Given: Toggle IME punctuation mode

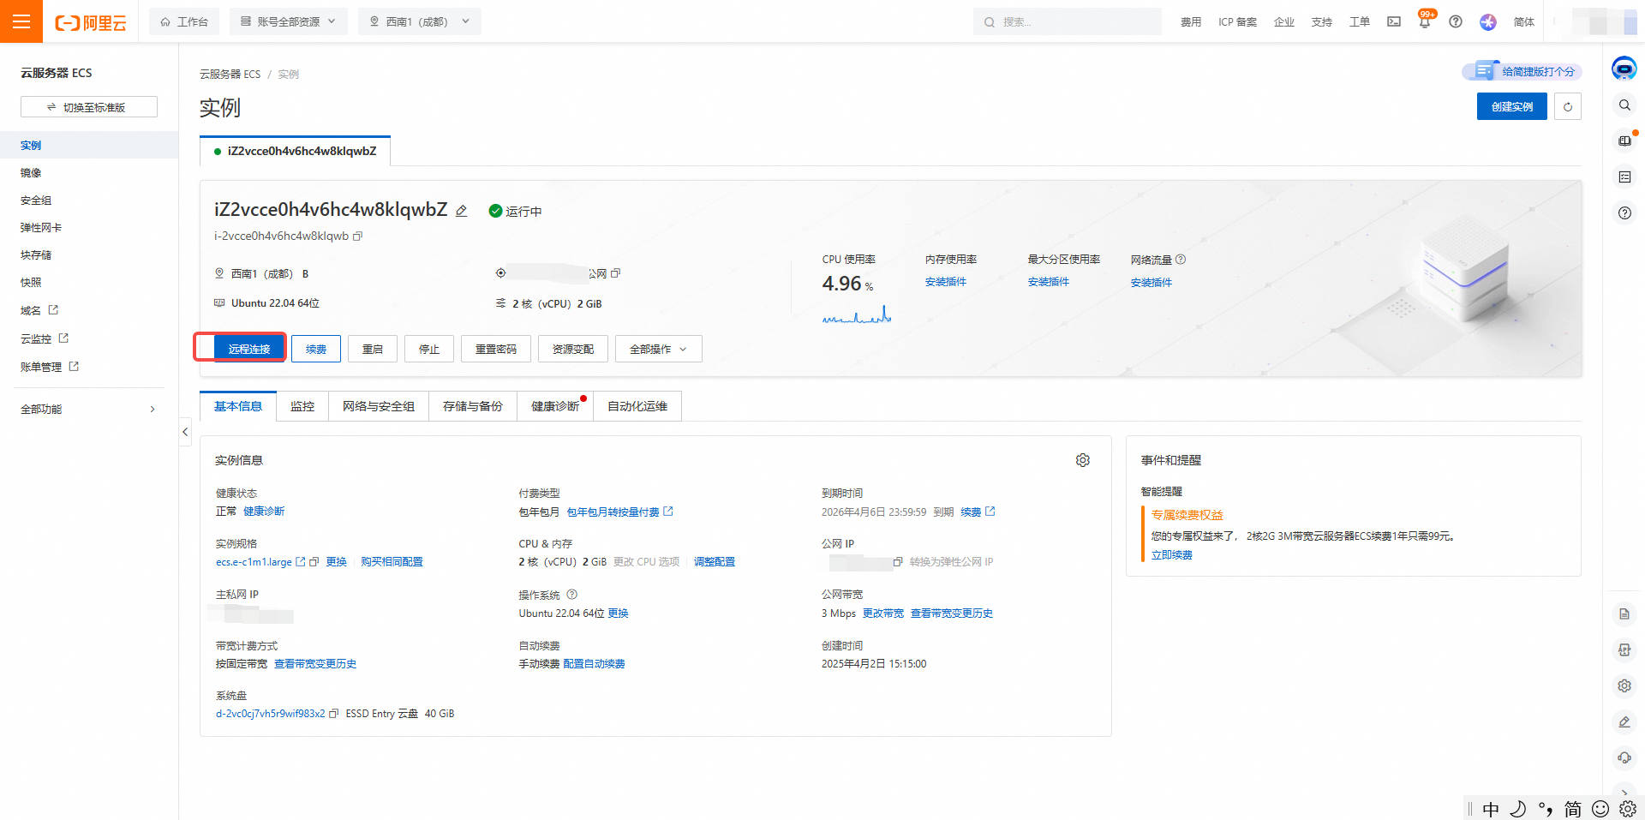Looking at the screenshot, I should point(1546,809).
